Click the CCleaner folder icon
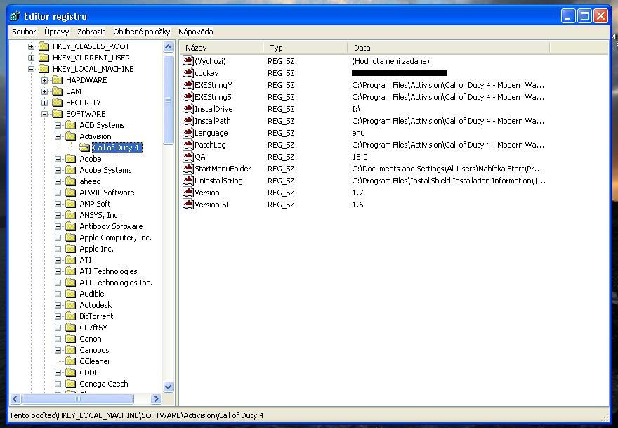Screen dimensions: 618x428 point(70,361)
